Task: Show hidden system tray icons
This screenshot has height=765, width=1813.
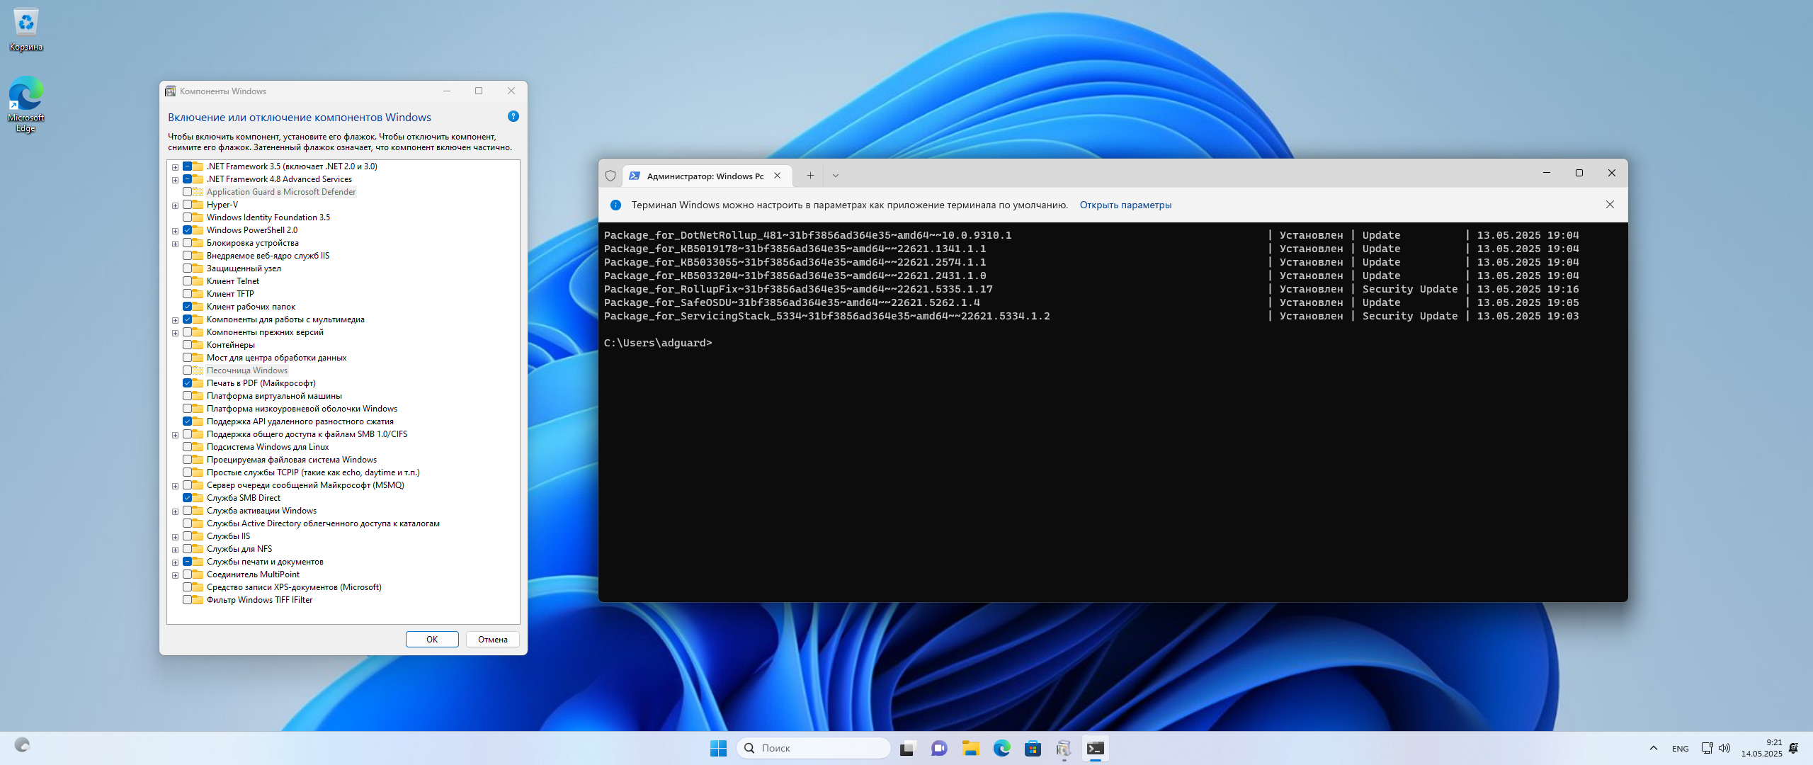Action: [x=1653, y=748]
